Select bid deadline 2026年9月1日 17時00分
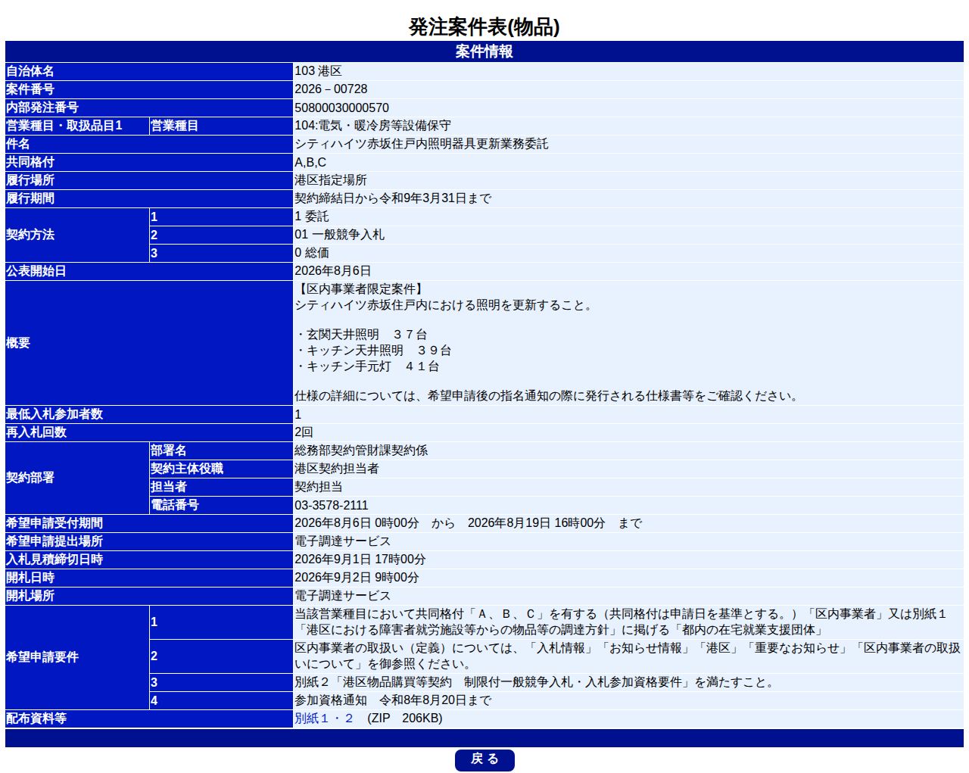 tap(360, 559)
